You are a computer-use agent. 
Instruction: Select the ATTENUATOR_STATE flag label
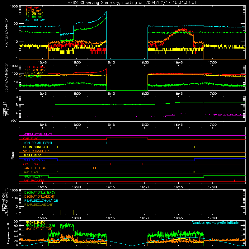tap(38, 134)
